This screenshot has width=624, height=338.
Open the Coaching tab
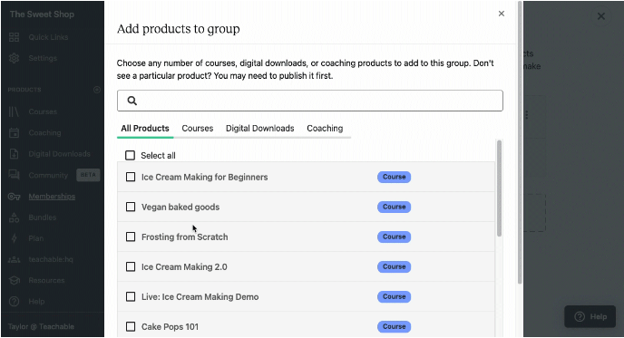[x=325, y=129]
